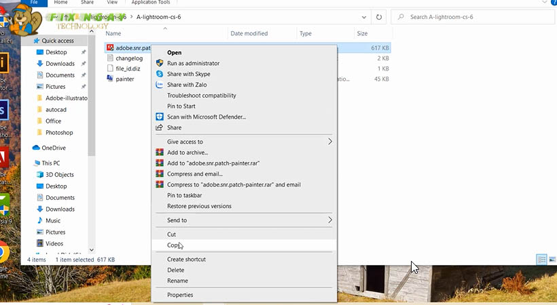Image resolution: width=557 pixels, height=305 pixels.
Task: Click the Run as administrator shield icon
Action: [160, 63]
